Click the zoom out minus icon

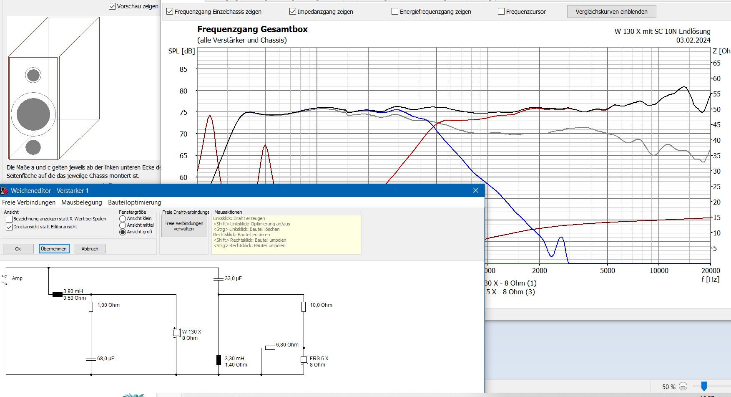pyautogui.click(x=683, y=387)
